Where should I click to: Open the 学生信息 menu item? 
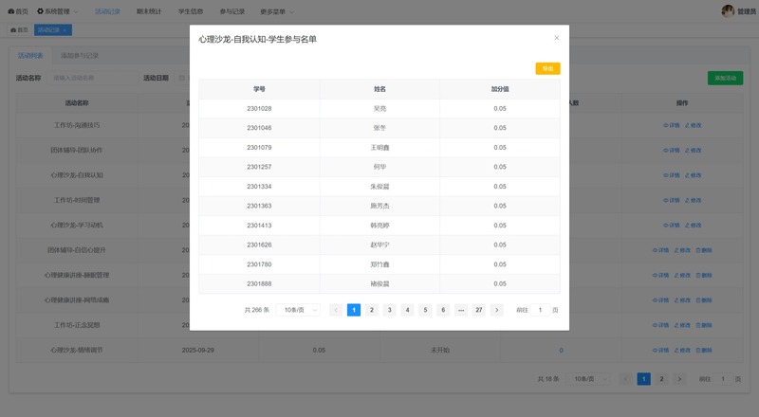pos(191,11)
